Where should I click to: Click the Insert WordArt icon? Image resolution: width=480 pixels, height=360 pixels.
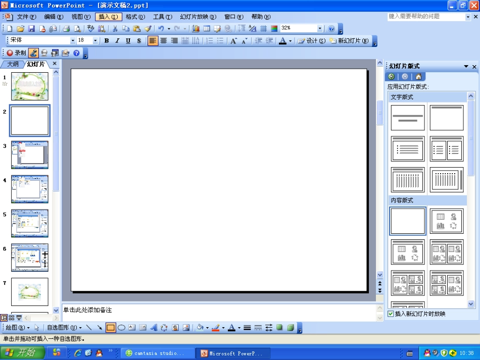[x=154, y=328]
